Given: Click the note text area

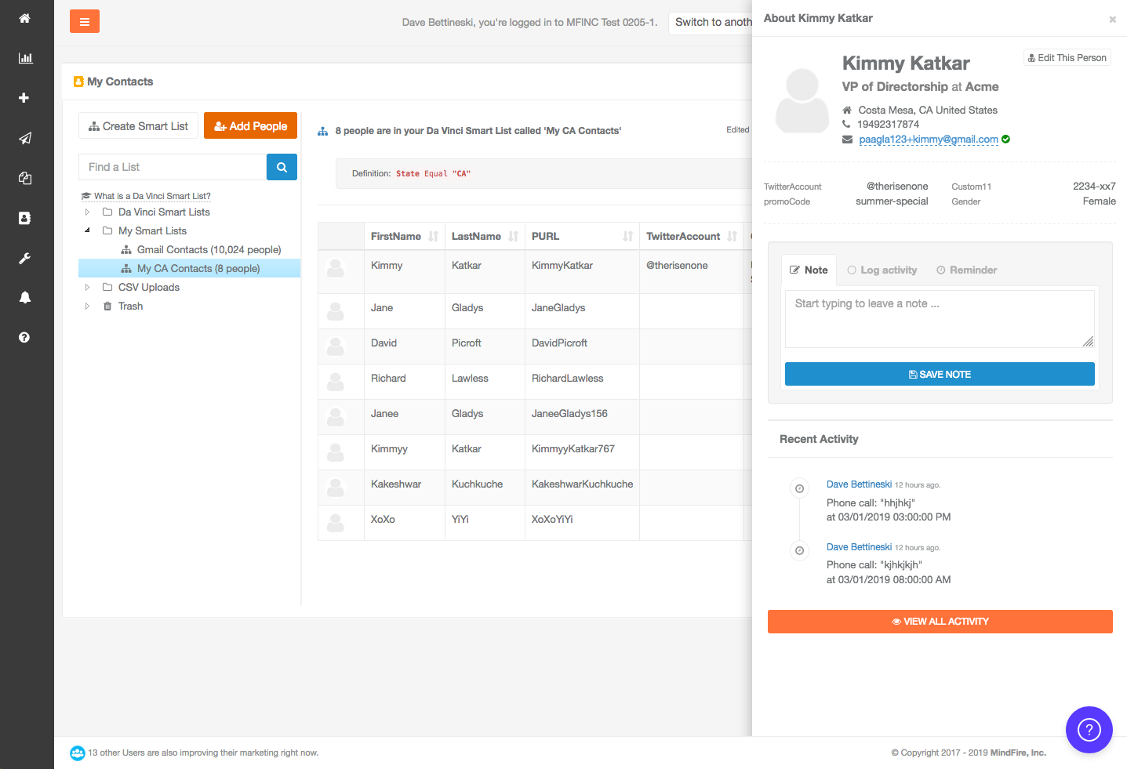Looking at the screenshot, I should tap(939, 319).
